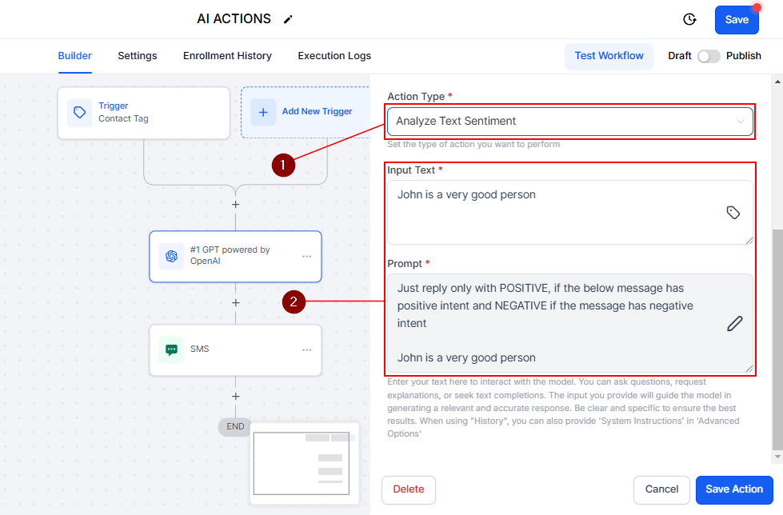Click the AI ACTIONS workflow title
This screenshot has width=783, height=515.
point(234,19)
